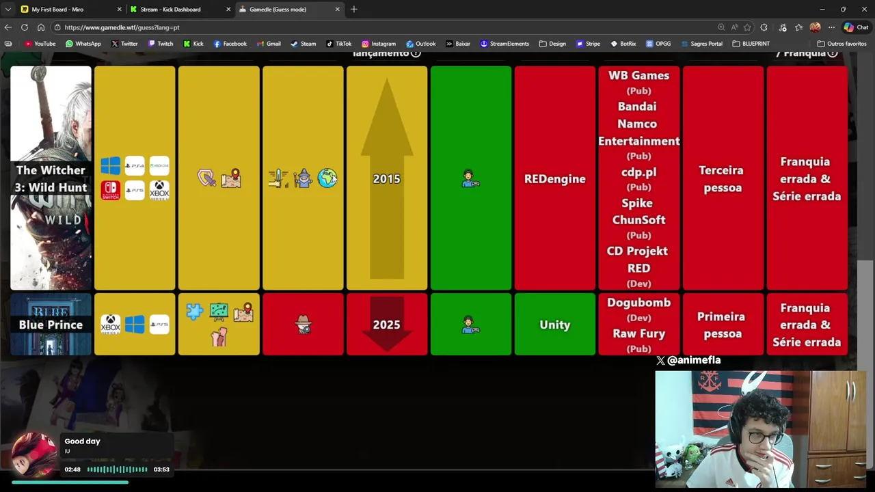875x492 pixels.
Task: Click Windows icon in Blue Prince row
Action: [x=135, y=325]
